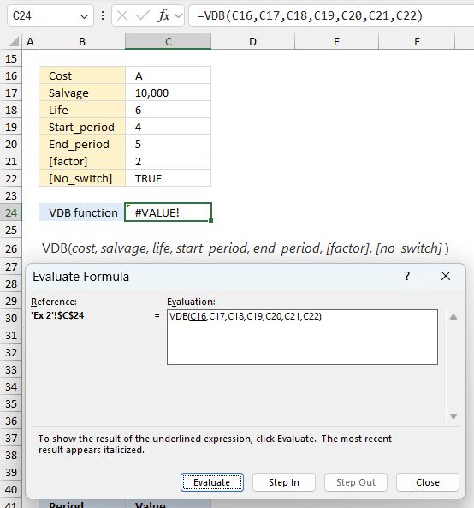The height and width of the screenshot is (508, 474).
Task: Open the Name Box dropdown arrow
Action: (x=84, y=16)
